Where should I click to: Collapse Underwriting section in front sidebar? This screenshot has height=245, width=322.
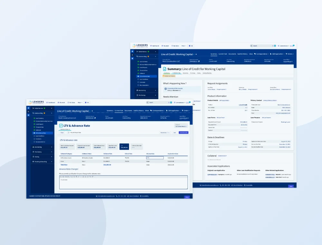pos(42,113)
